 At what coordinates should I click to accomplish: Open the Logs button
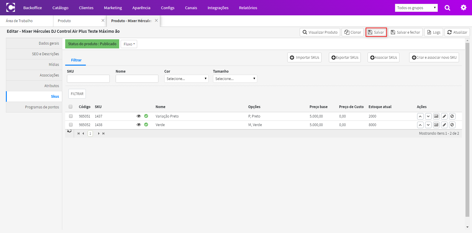tap(434, 32)
